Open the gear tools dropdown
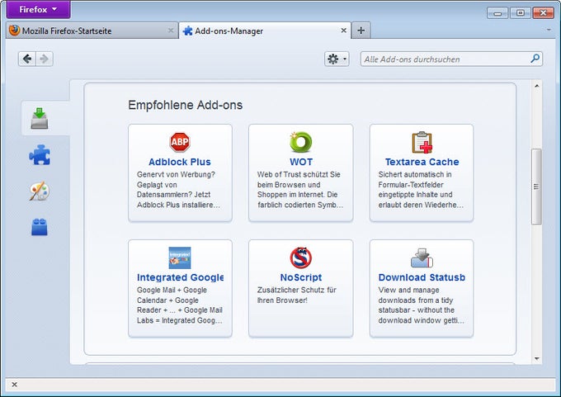Screen dimensions: 561x397 pos(337,59)
